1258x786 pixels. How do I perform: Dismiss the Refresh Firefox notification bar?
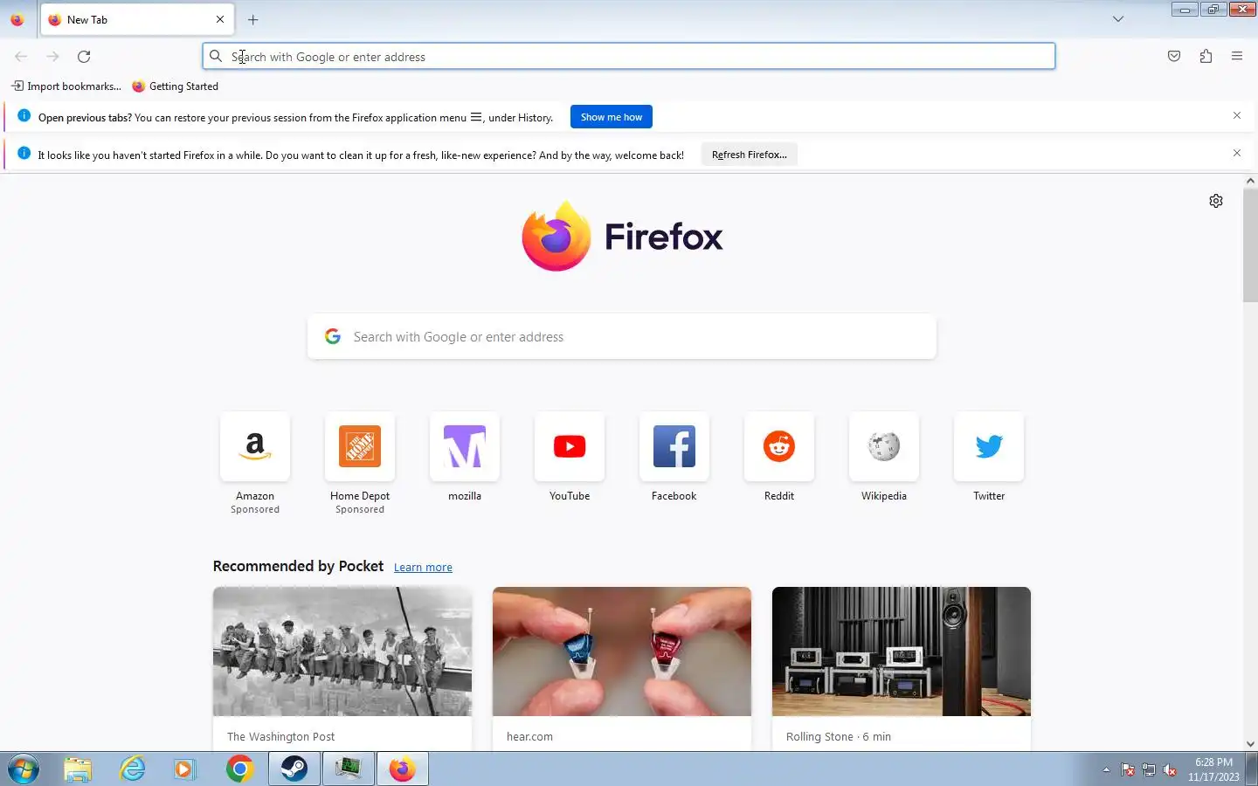click(1237, 153)
